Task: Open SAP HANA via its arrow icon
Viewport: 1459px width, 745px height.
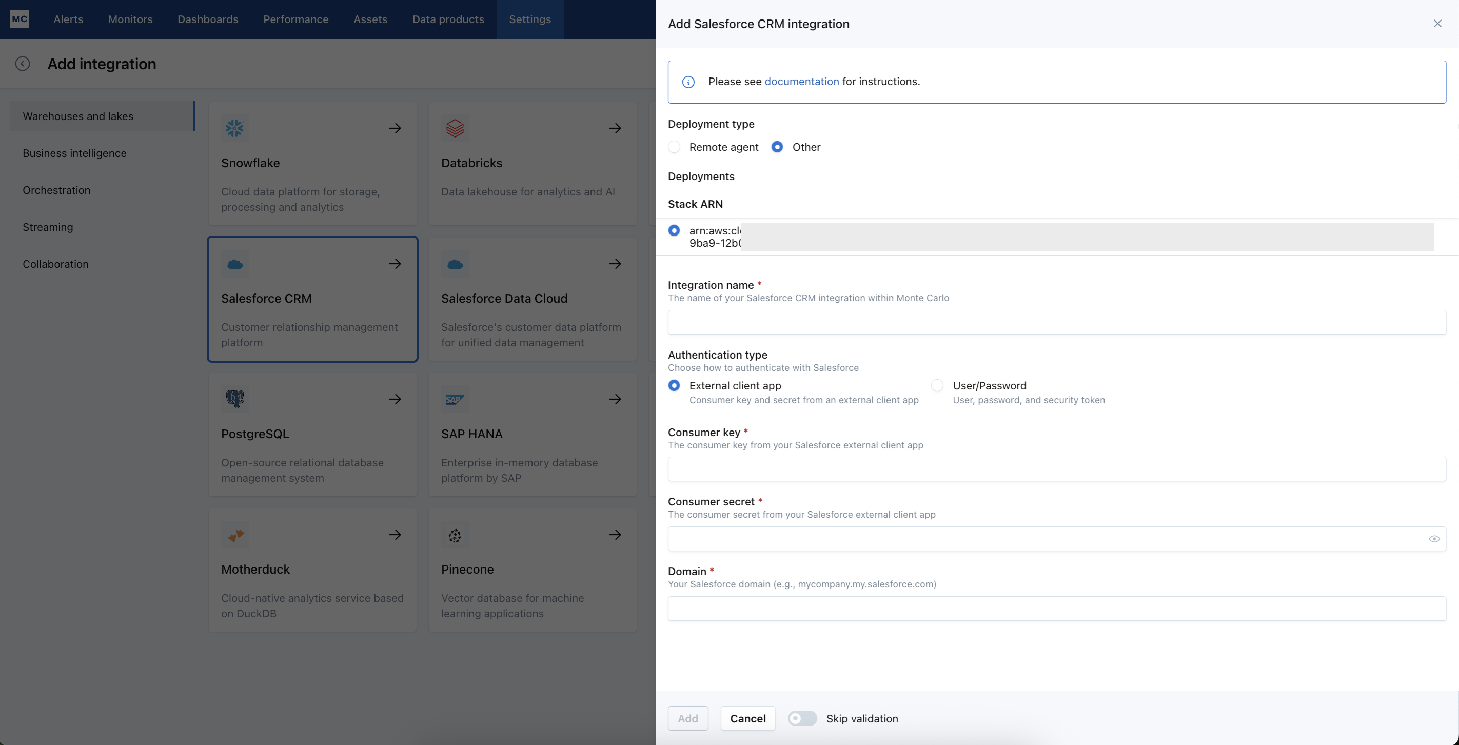Action: 615,399
